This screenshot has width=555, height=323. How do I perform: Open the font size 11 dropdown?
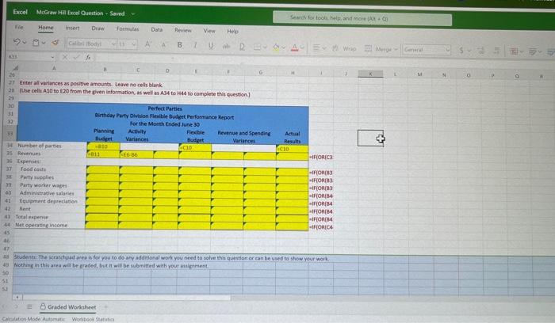click(x=133, y=44)
